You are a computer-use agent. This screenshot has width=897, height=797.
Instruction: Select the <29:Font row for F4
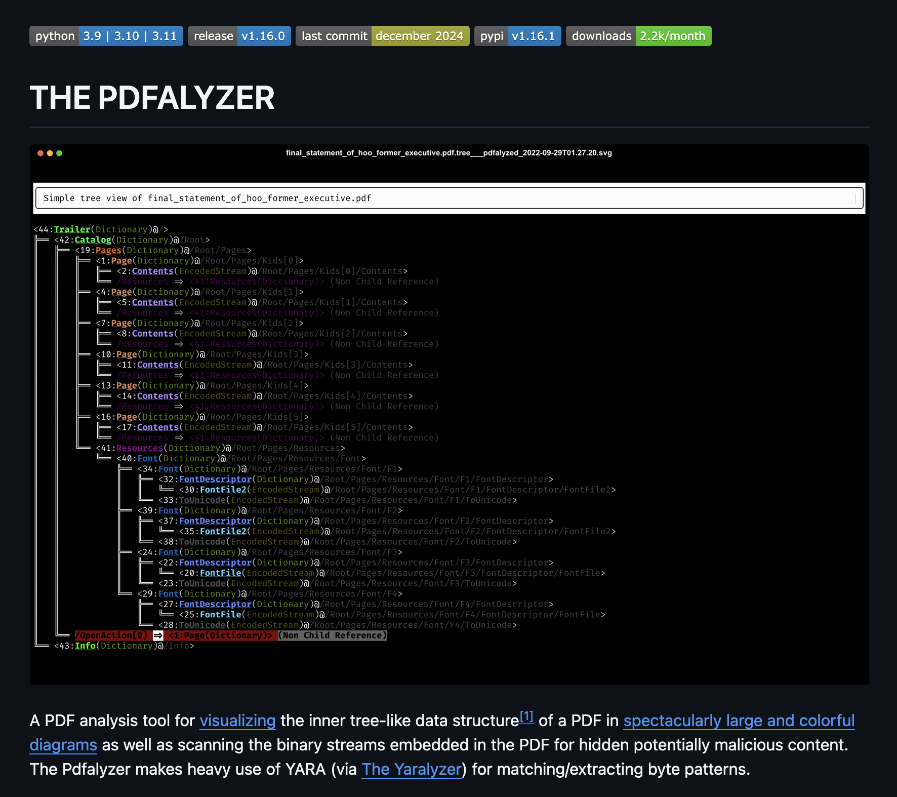click(x=270, y=594)
